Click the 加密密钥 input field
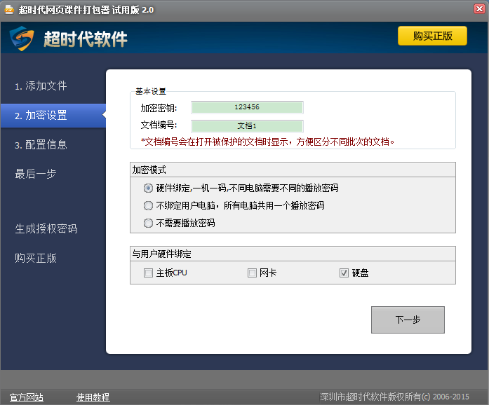Image resolution: width=489 pixels, height=405 pixels. pyautogui.click(x=247, y=107)
